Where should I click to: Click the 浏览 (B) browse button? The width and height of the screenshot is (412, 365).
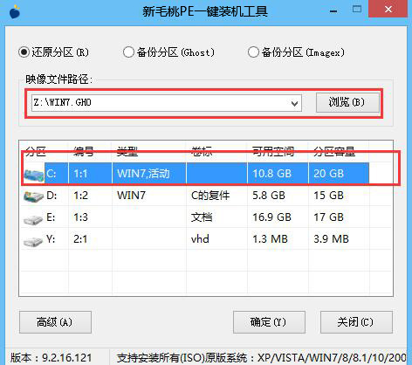click(x=347, y=102)
